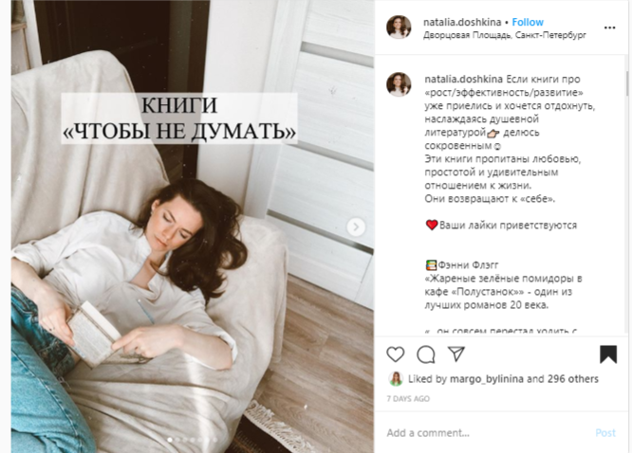
Task: Open the 7 days ago timestamp
Action: (408, 399)
